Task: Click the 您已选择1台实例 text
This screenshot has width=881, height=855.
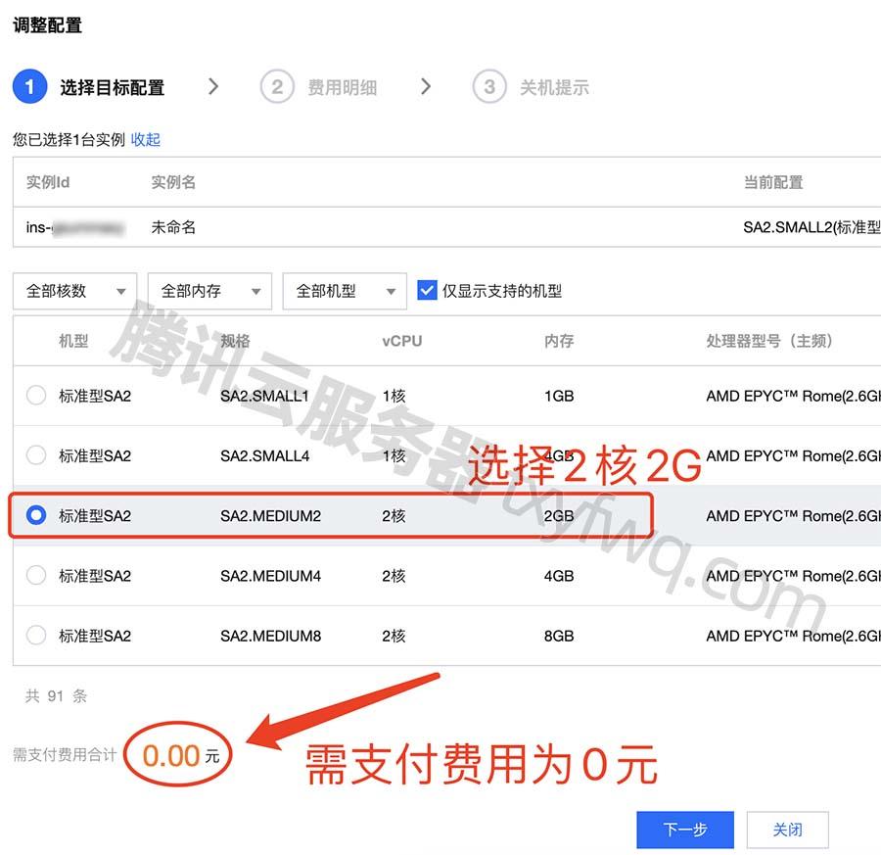Action: point(69,139)
